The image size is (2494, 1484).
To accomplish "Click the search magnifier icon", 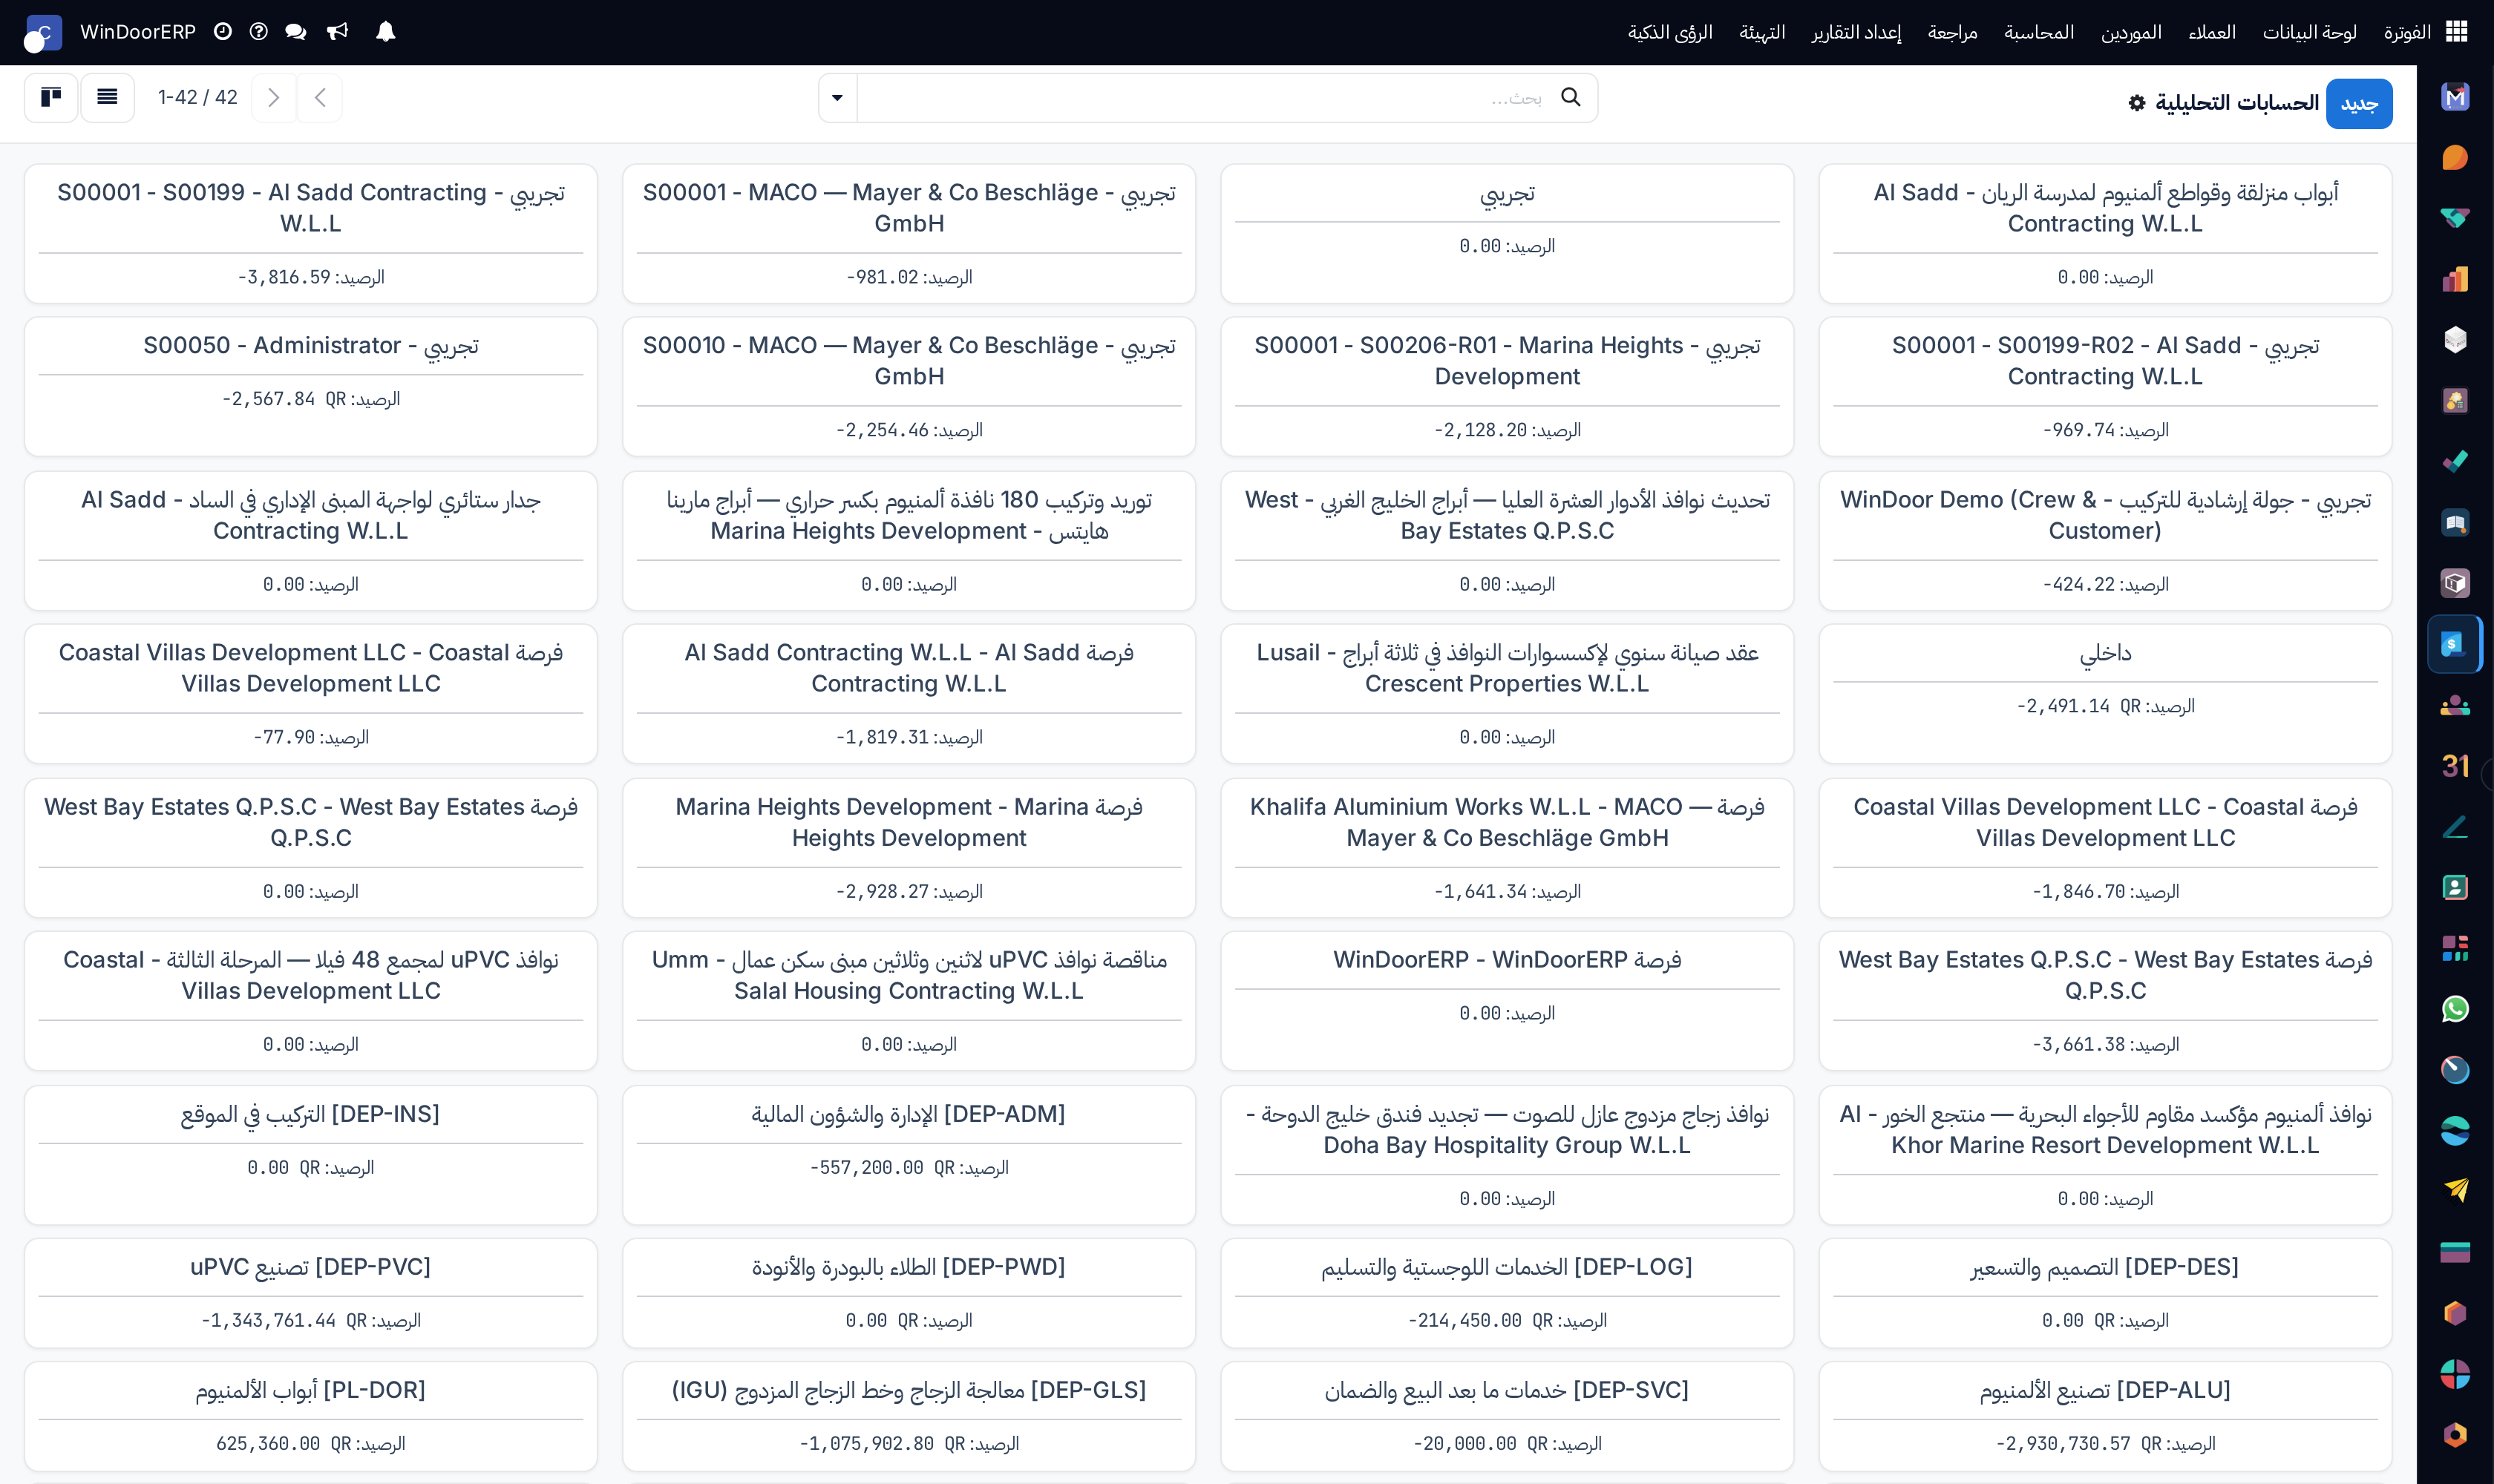I will pos(1571,97).
